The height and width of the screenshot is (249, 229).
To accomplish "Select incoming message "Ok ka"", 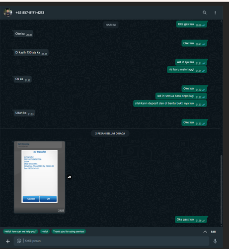I will click(23, 79).
